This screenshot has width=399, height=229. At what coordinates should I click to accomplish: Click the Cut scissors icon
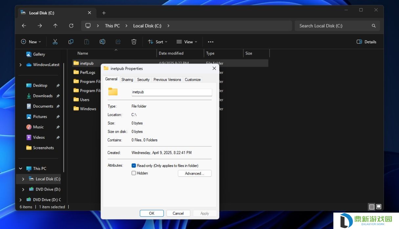tap(55, 42)
